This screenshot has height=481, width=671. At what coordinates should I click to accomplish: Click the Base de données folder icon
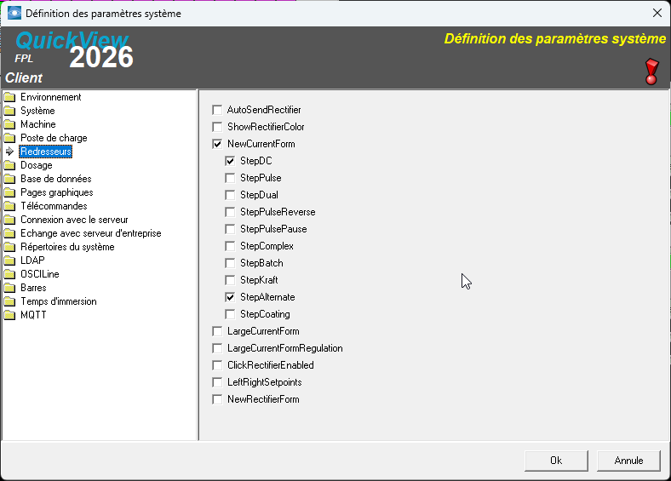tap(9, 179)
